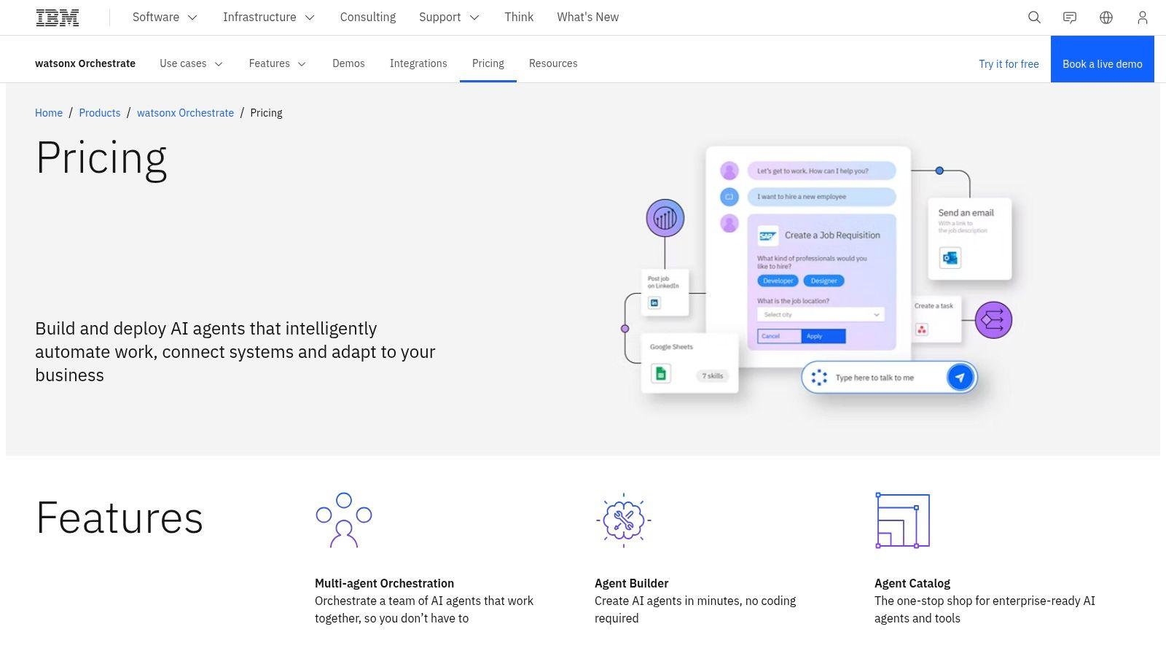Click the watsonx Orchestrate product title

(x=85, y=63)
